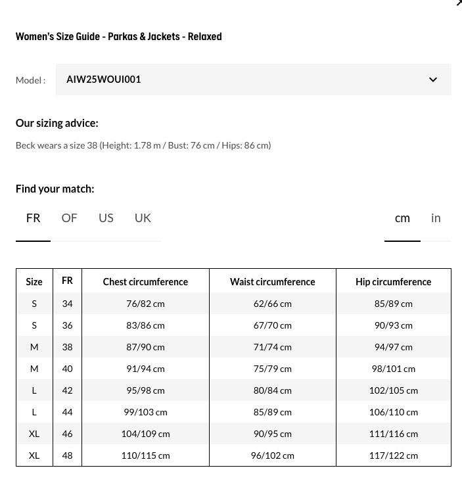
Task: Click the Hip circumference column header
Action: tap(393, 282)
